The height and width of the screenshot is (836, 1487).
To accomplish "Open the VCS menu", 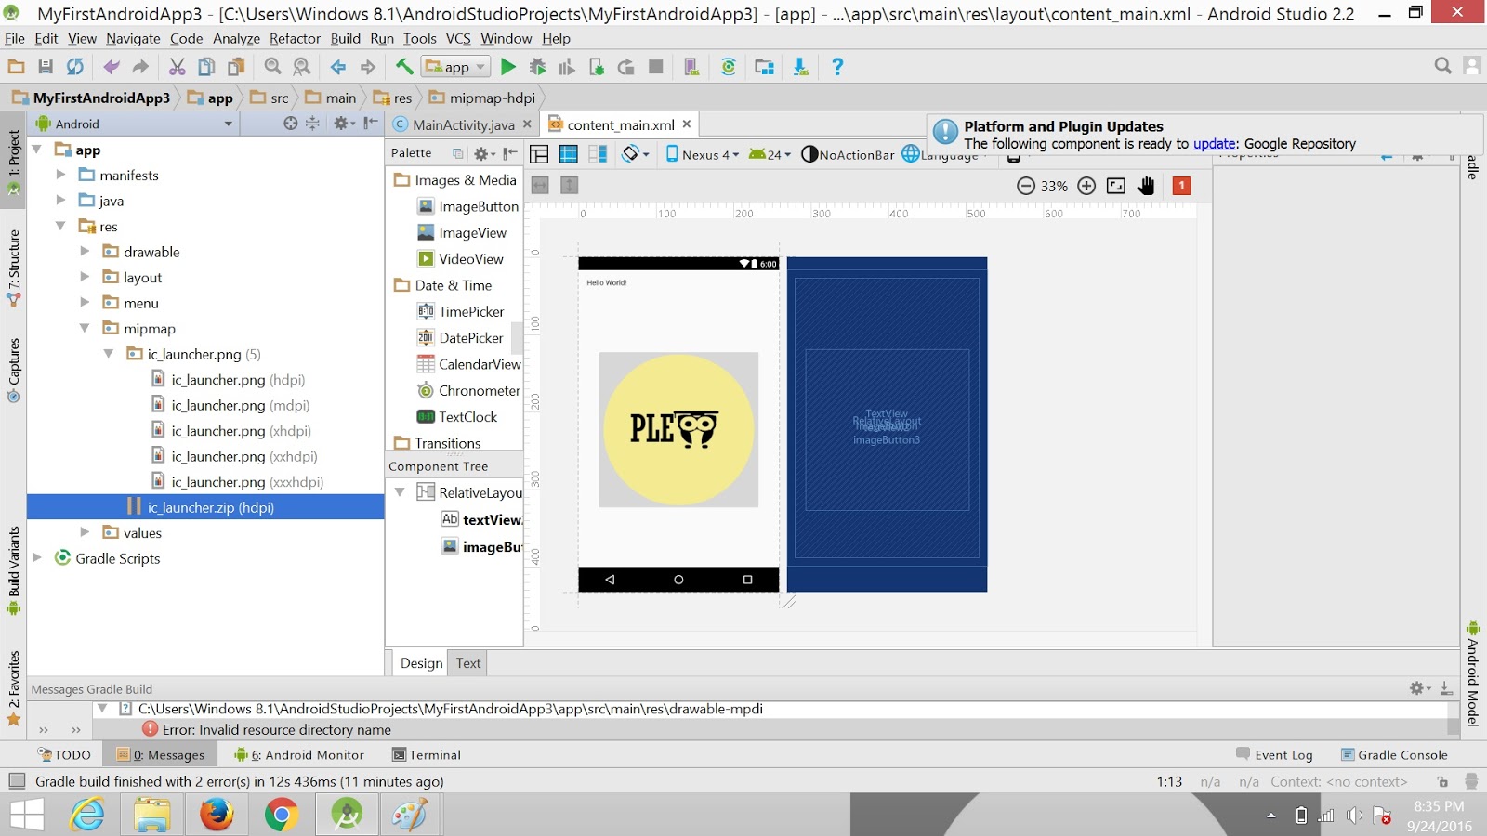I will 458,38.
